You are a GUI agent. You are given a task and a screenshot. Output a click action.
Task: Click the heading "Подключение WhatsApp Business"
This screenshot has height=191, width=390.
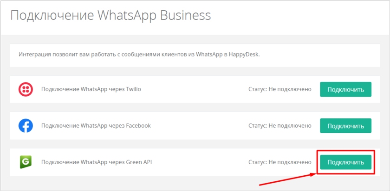click(x=110, y=16)
